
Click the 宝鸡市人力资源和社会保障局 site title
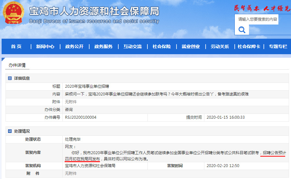(94, 12)
